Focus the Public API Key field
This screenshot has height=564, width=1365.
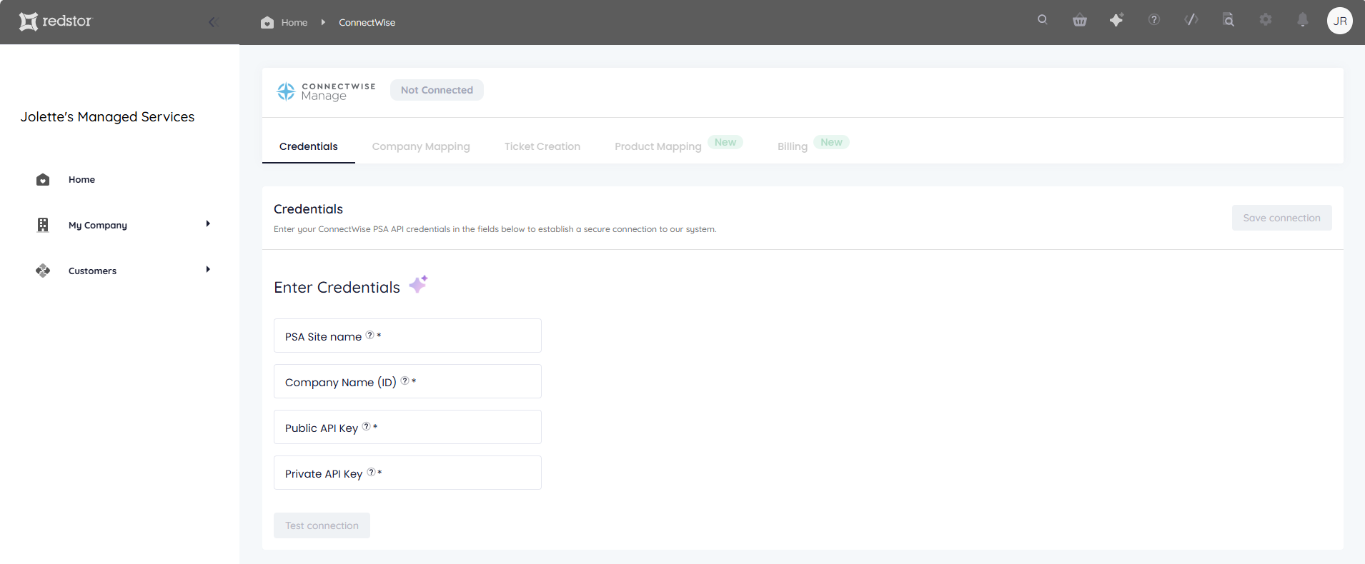point(407,427)
